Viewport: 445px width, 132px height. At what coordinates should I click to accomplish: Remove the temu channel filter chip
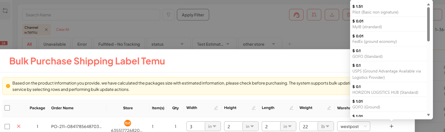(46, 30)
